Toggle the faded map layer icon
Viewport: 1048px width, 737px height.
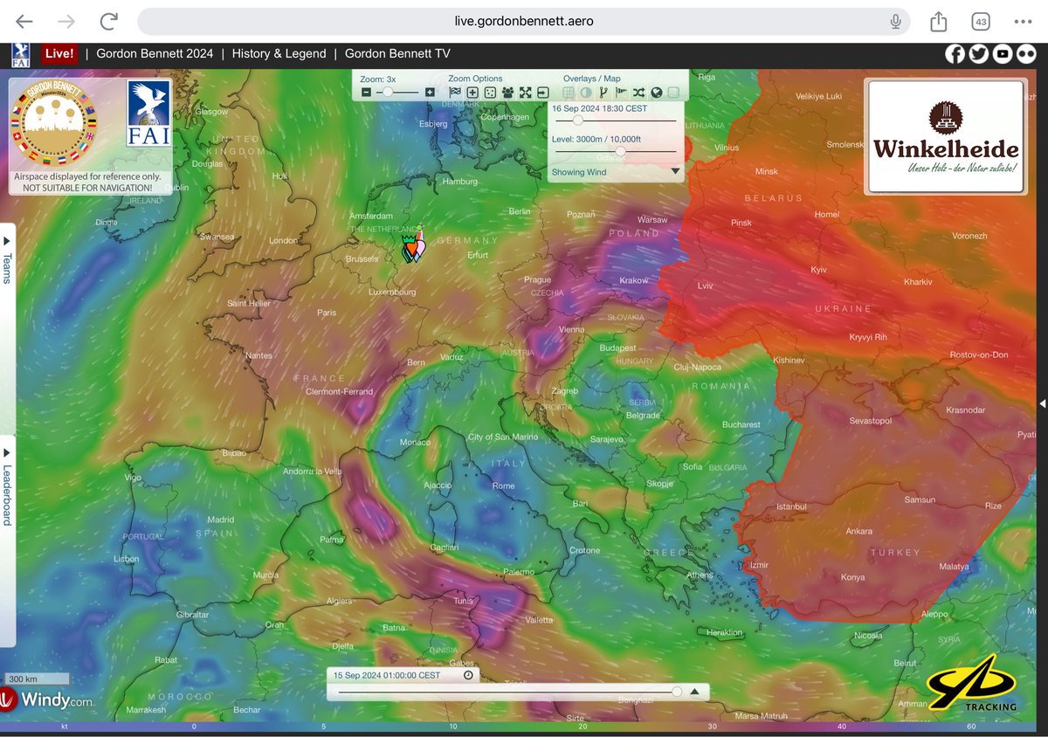(673, 92)
